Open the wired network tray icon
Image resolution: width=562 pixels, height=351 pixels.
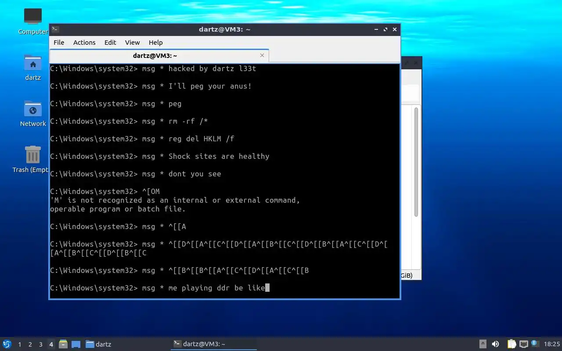click(523, 344)
